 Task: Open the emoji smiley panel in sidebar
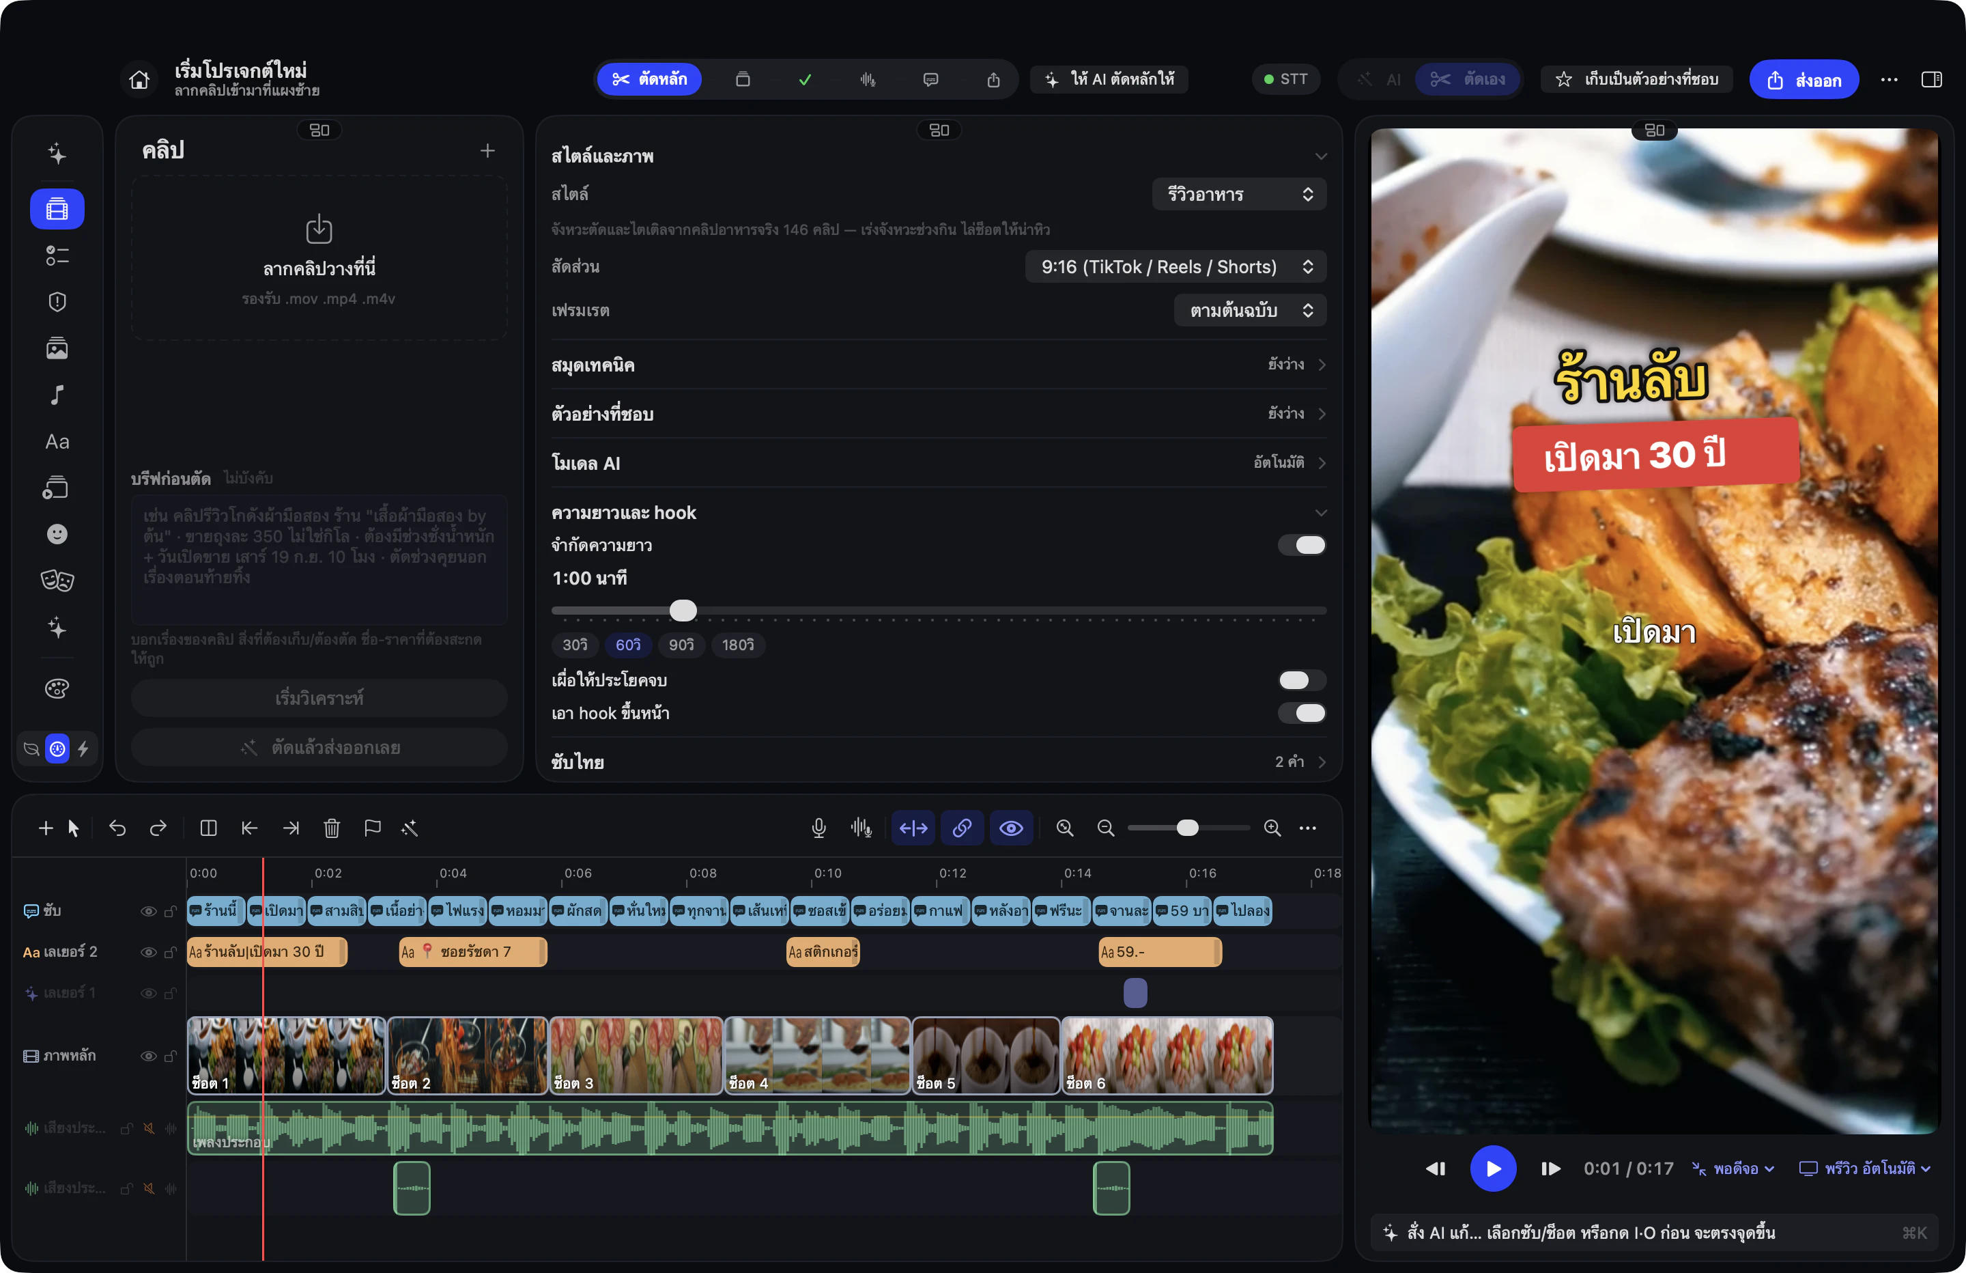click(x=57, y=534)
